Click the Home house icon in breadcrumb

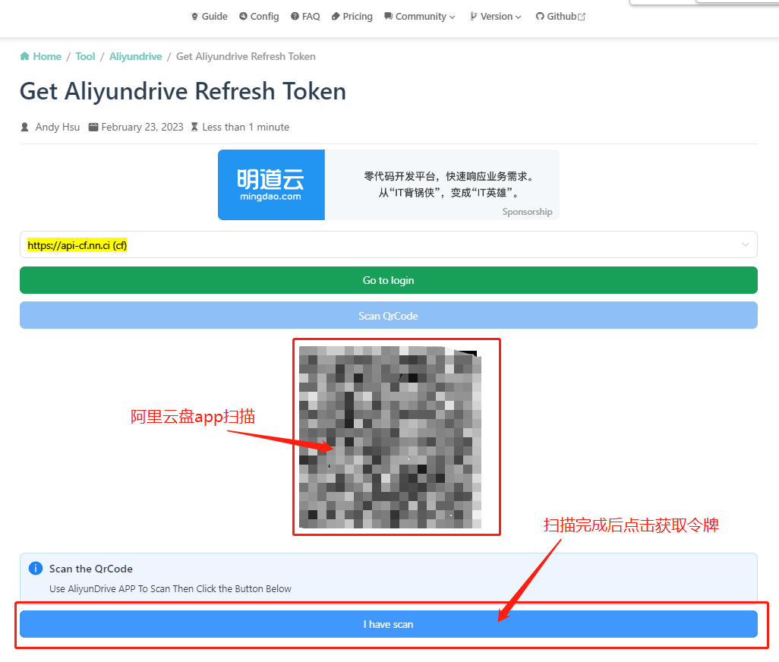click(x=25, y=57)
